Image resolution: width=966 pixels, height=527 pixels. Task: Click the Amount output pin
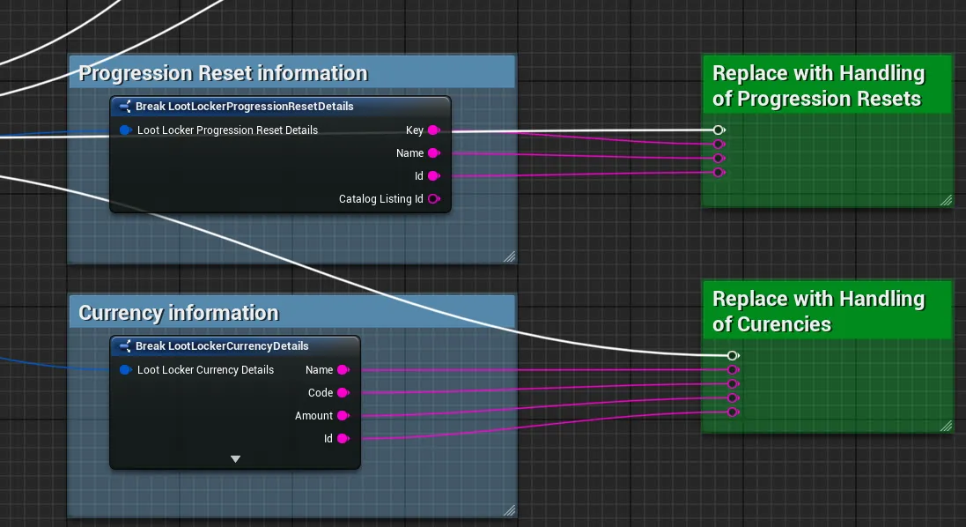[343, 415]
